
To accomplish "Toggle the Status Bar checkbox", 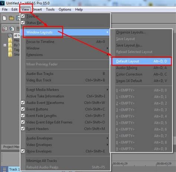I will click(x=23, y=23).
